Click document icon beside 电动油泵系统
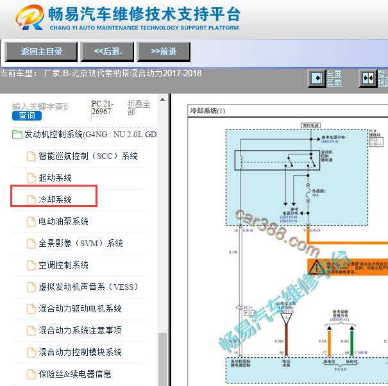 pyautogui.click(x=31, y=221)
